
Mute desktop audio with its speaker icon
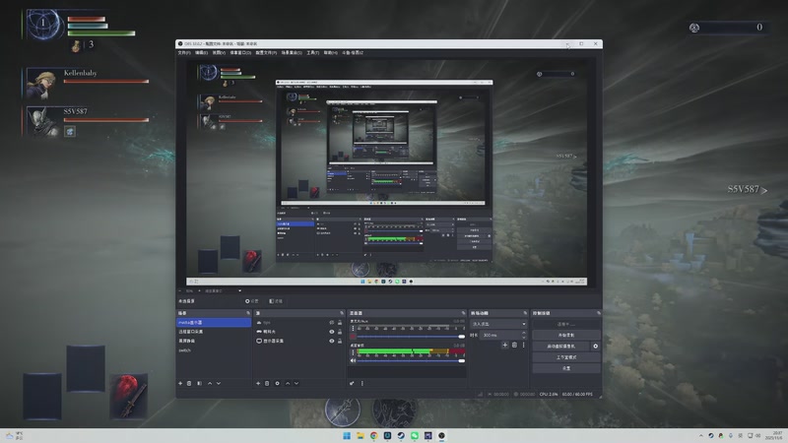click(x=353, y=360)
